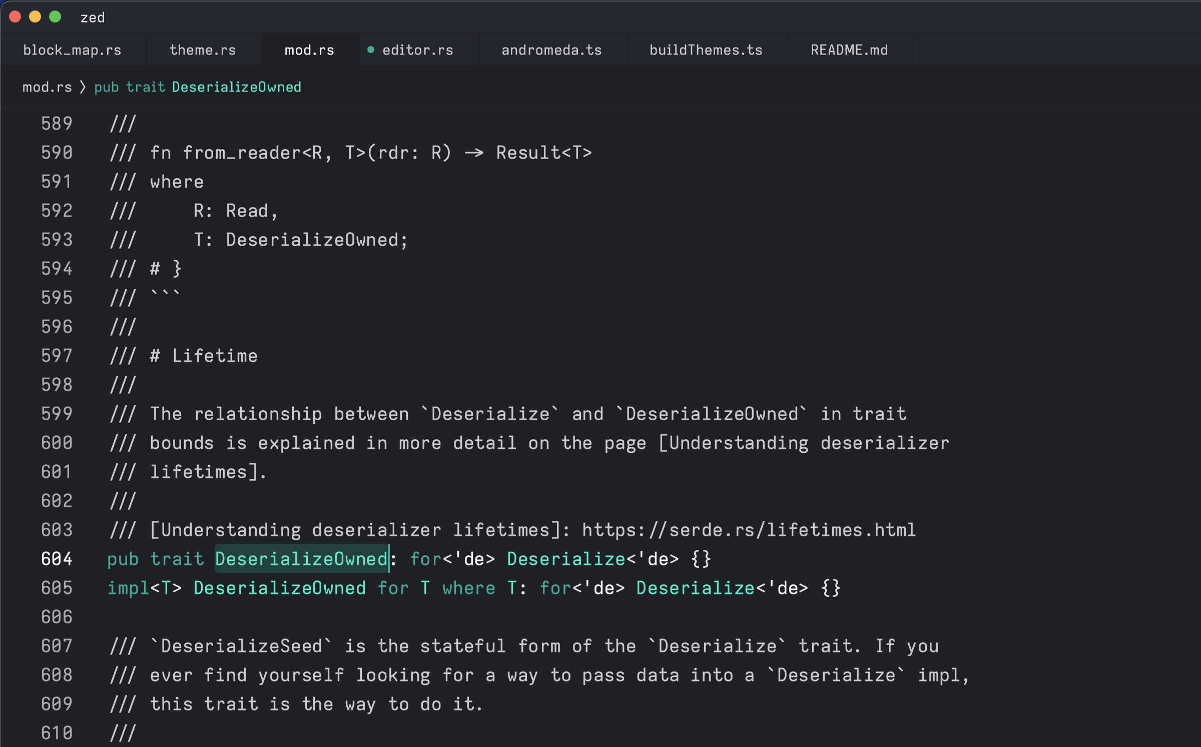Open the andromeda.ts tab
Viewport: 1201px width, 747px height.
pos(550,50)
